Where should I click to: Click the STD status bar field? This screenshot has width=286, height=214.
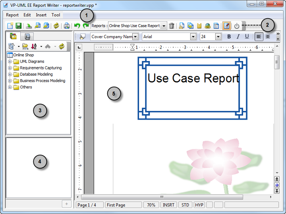[x=185, y=205]
